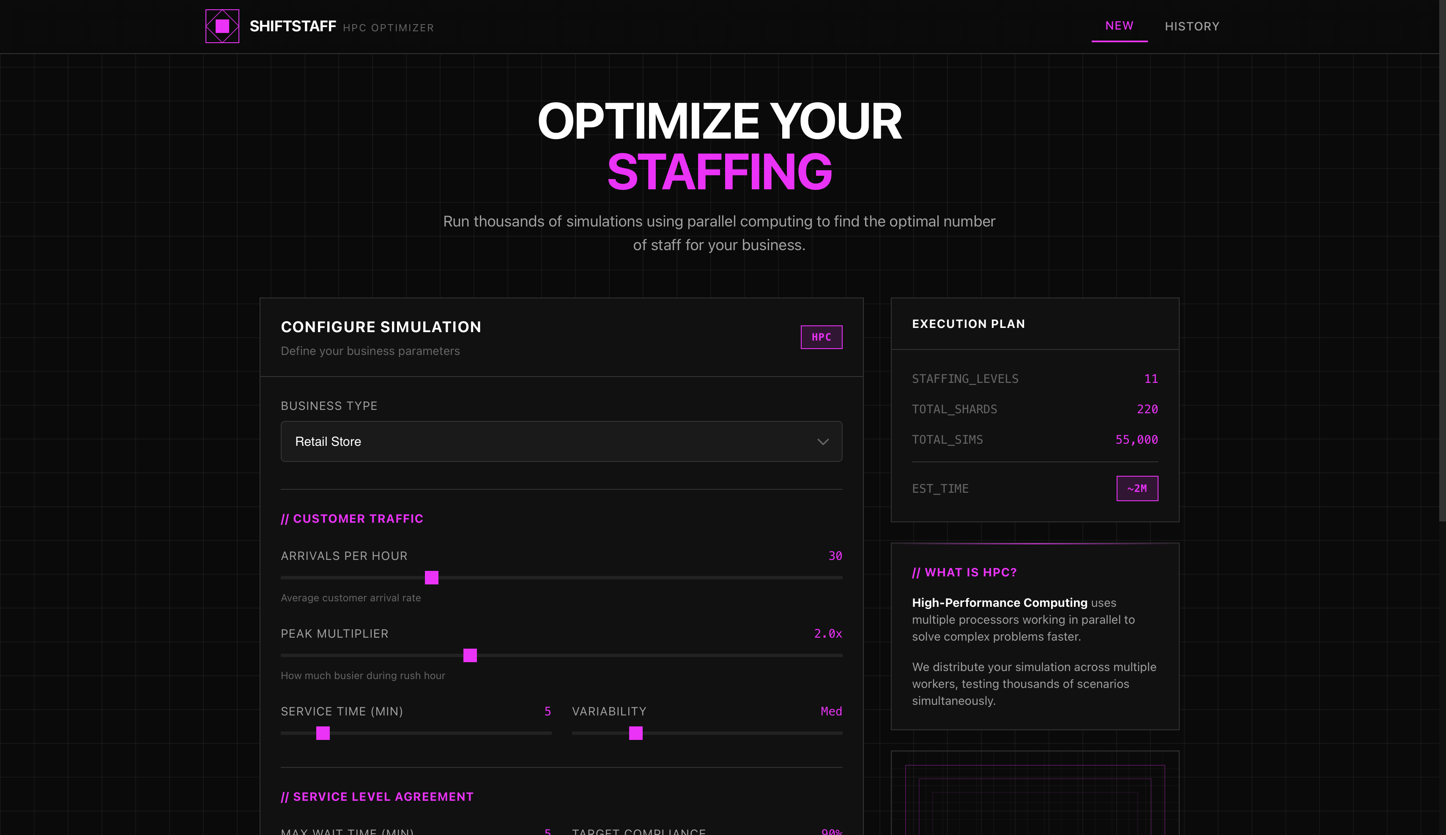Open the HISTORY tab
Viewport: 1446px width, 835px height.
[x=1192, y=26]
